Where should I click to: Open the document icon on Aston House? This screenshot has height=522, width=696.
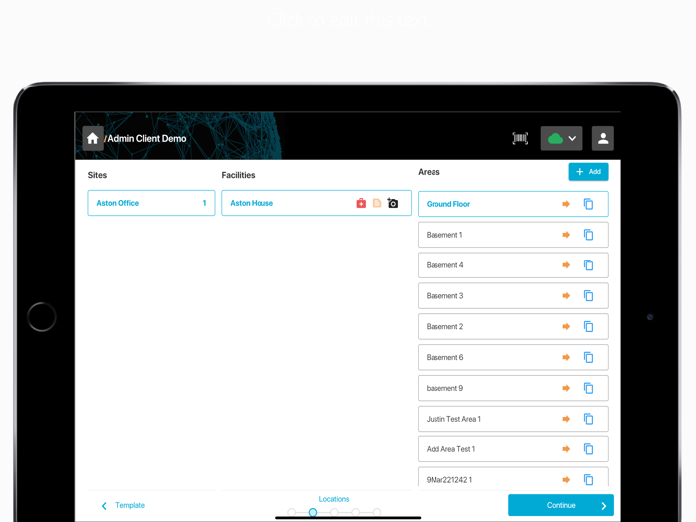(377, 203)
